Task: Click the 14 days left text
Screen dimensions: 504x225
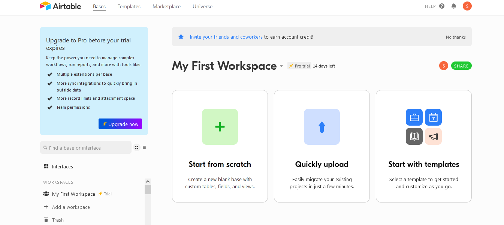Action: click(x=324, y=66)
